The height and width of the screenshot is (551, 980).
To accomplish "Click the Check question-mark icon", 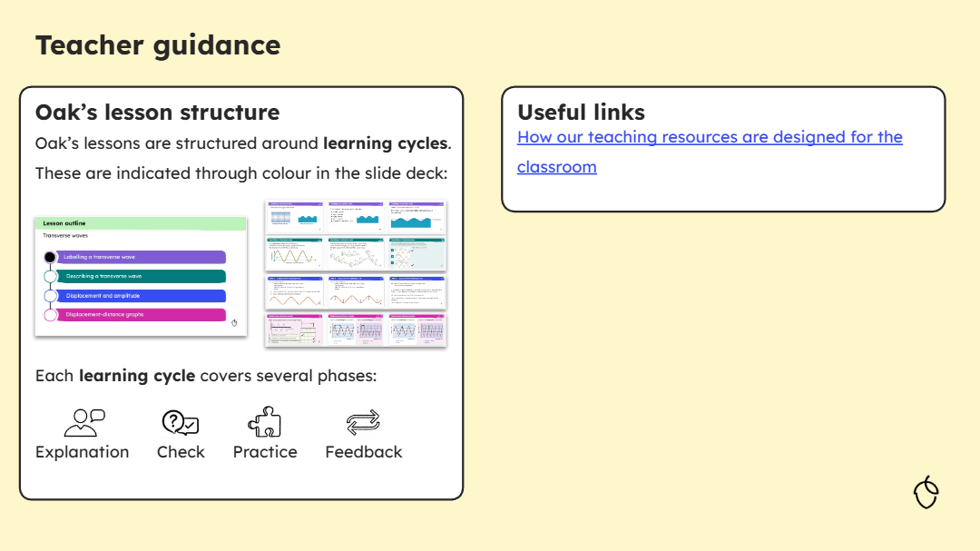I will [x=180, y=423].
